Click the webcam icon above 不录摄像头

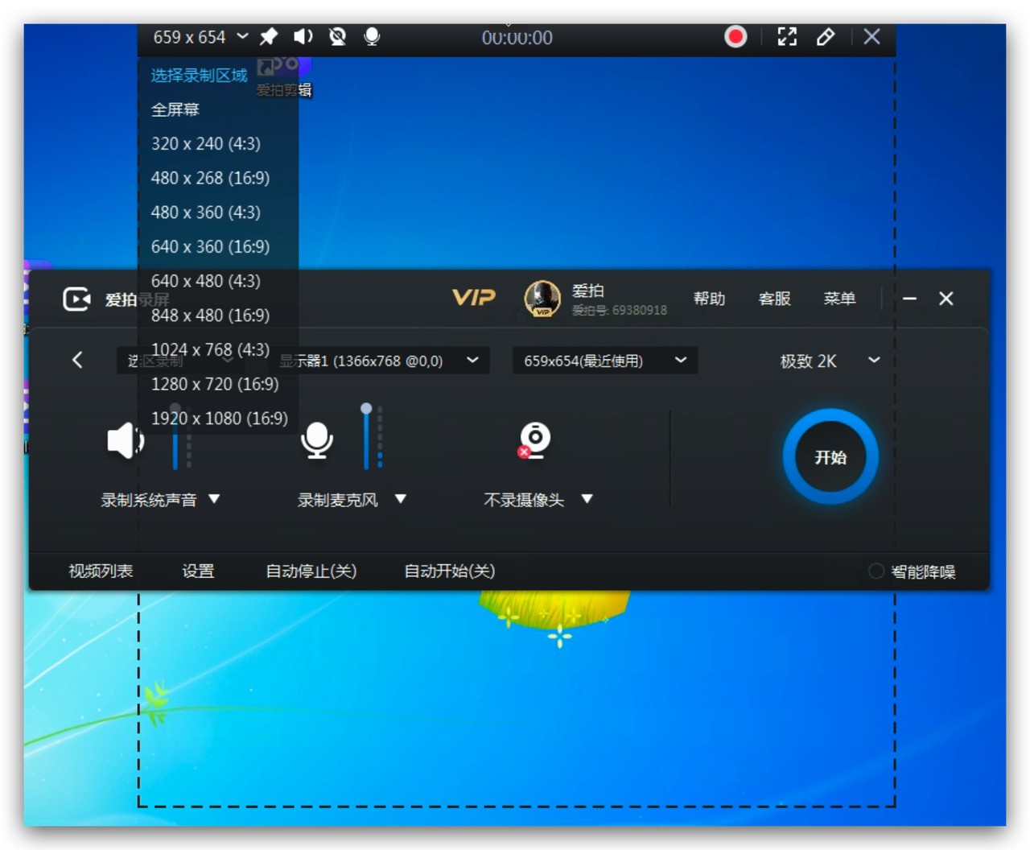[x=534, y=440]
